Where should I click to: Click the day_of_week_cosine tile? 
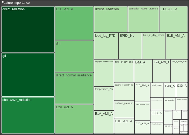[168, 117]
